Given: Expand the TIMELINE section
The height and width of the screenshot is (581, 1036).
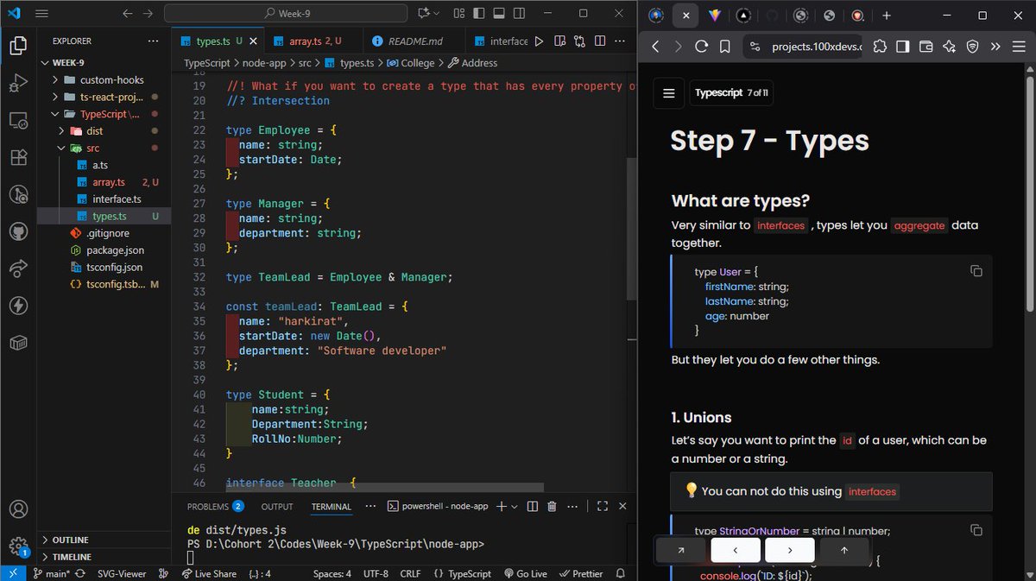Looking at the screenshot, I should pyautogui.click(x=104, y=557).
